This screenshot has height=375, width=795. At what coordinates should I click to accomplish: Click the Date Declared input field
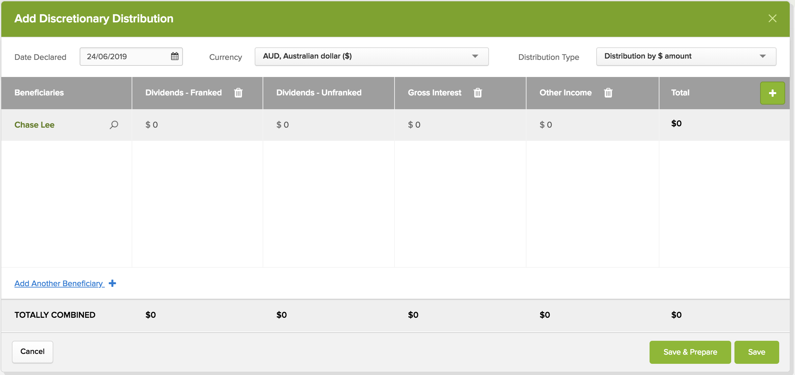click(125, 56)
